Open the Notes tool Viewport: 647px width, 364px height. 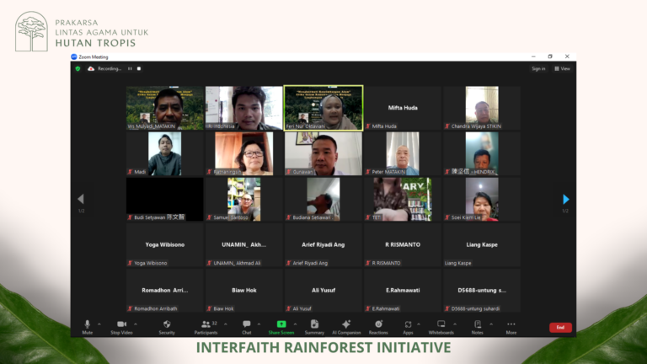(x=477, y=325)
